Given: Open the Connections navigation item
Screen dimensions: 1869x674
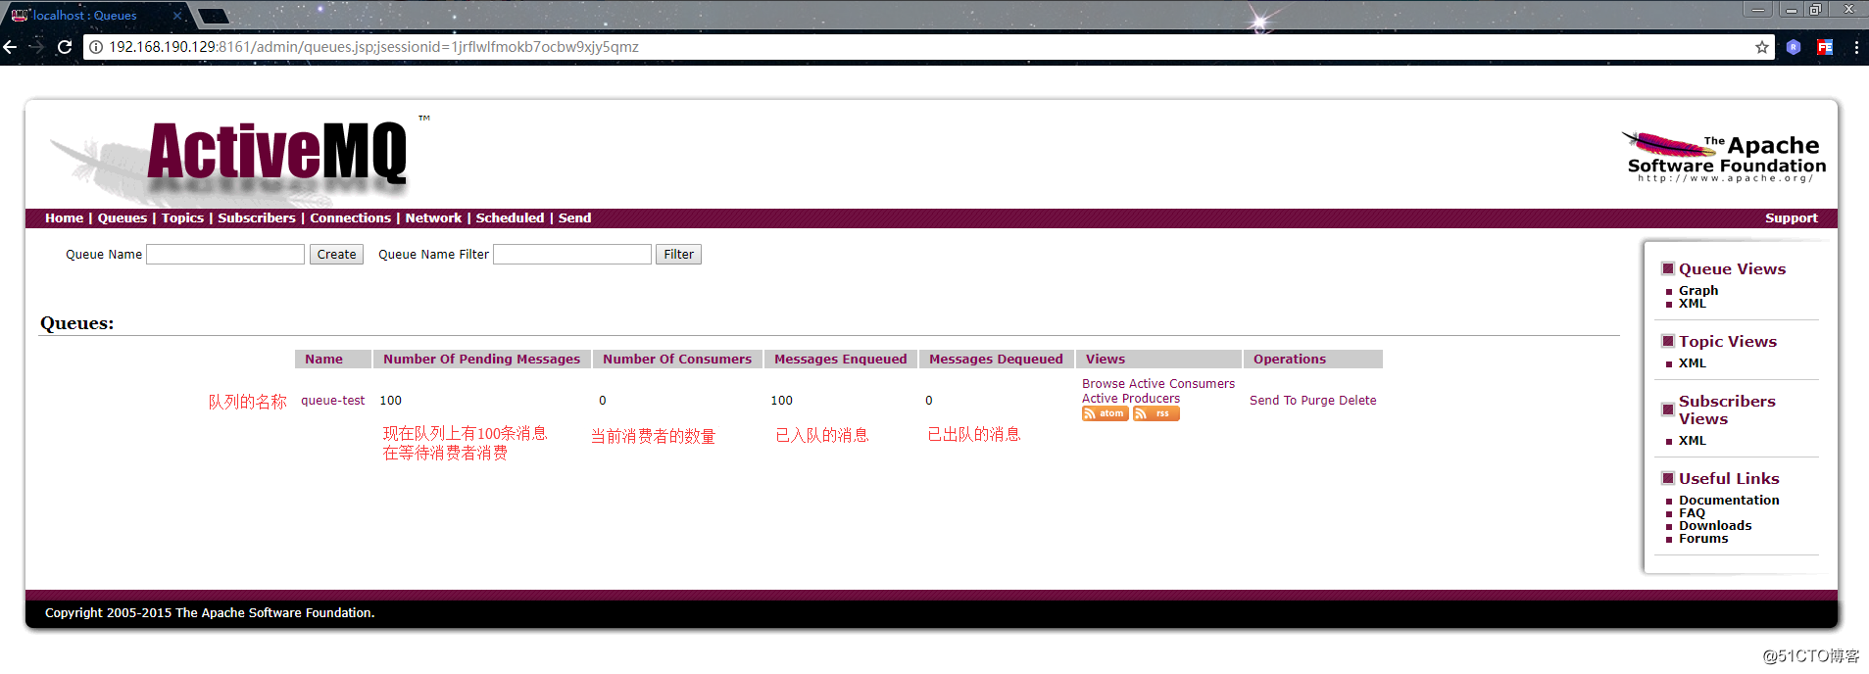Looking at the screenshot, I should pos(350,218).
